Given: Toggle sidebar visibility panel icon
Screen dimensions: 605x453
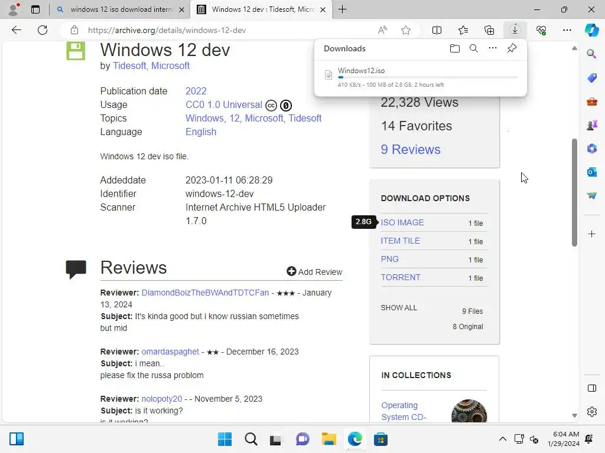Looking at the screenshot, I should [591, 388].
